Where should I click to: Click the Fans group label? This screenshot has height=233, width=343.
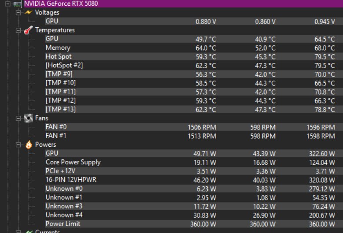[x=42, y=118]
